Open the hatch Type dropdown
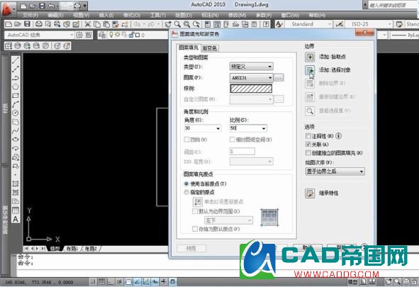This screenshot has height=287, width=419. [x=251, y=67]
